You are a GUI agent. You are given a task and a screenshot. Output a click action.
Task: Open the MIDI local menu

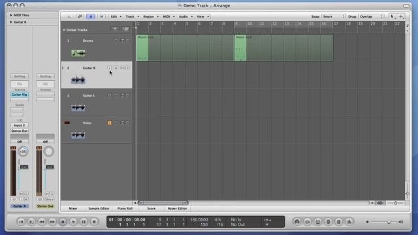[169, 16]
